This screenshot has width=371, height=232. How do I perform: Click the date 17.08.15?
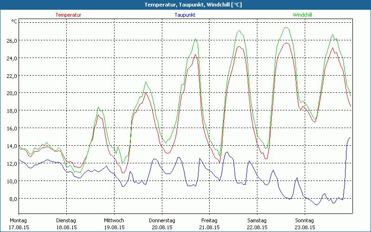tap(19, 227)
